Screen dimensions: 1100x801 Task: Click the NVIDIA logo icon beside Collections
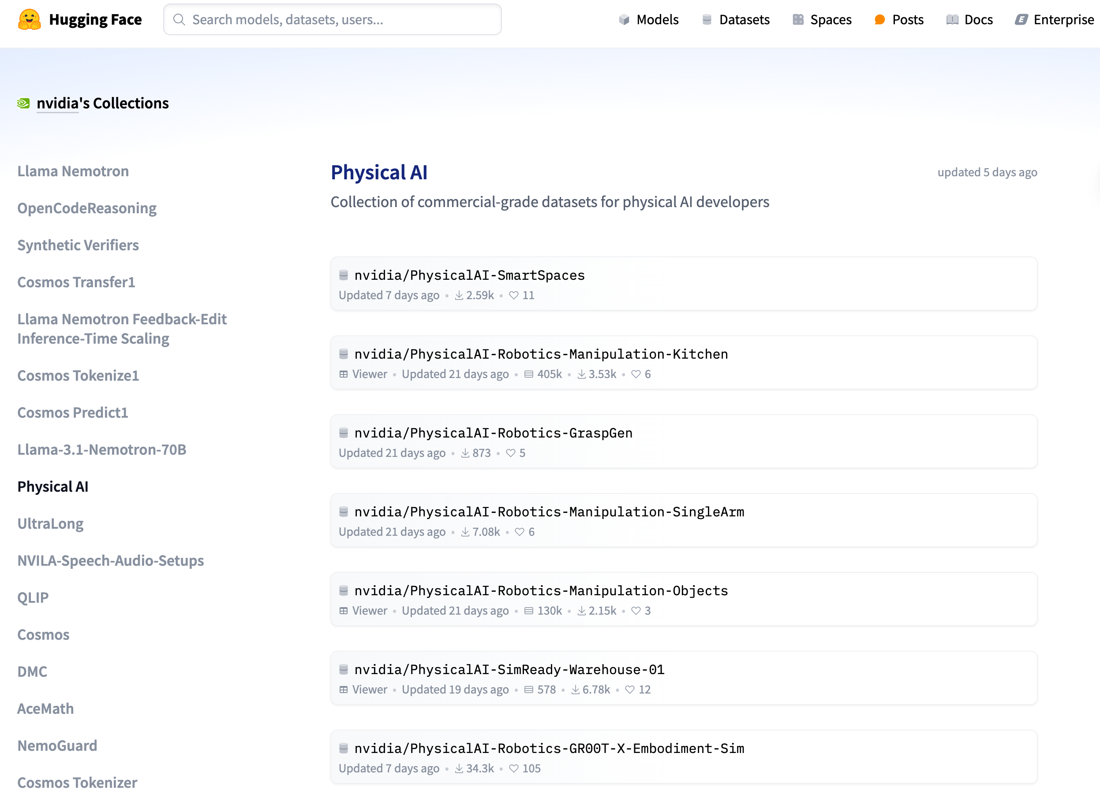pyautogui.click(x=23, y=103)
